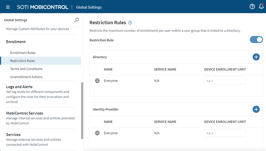Click the globe icon in Directory Everyone row

[x=97, y=81]
